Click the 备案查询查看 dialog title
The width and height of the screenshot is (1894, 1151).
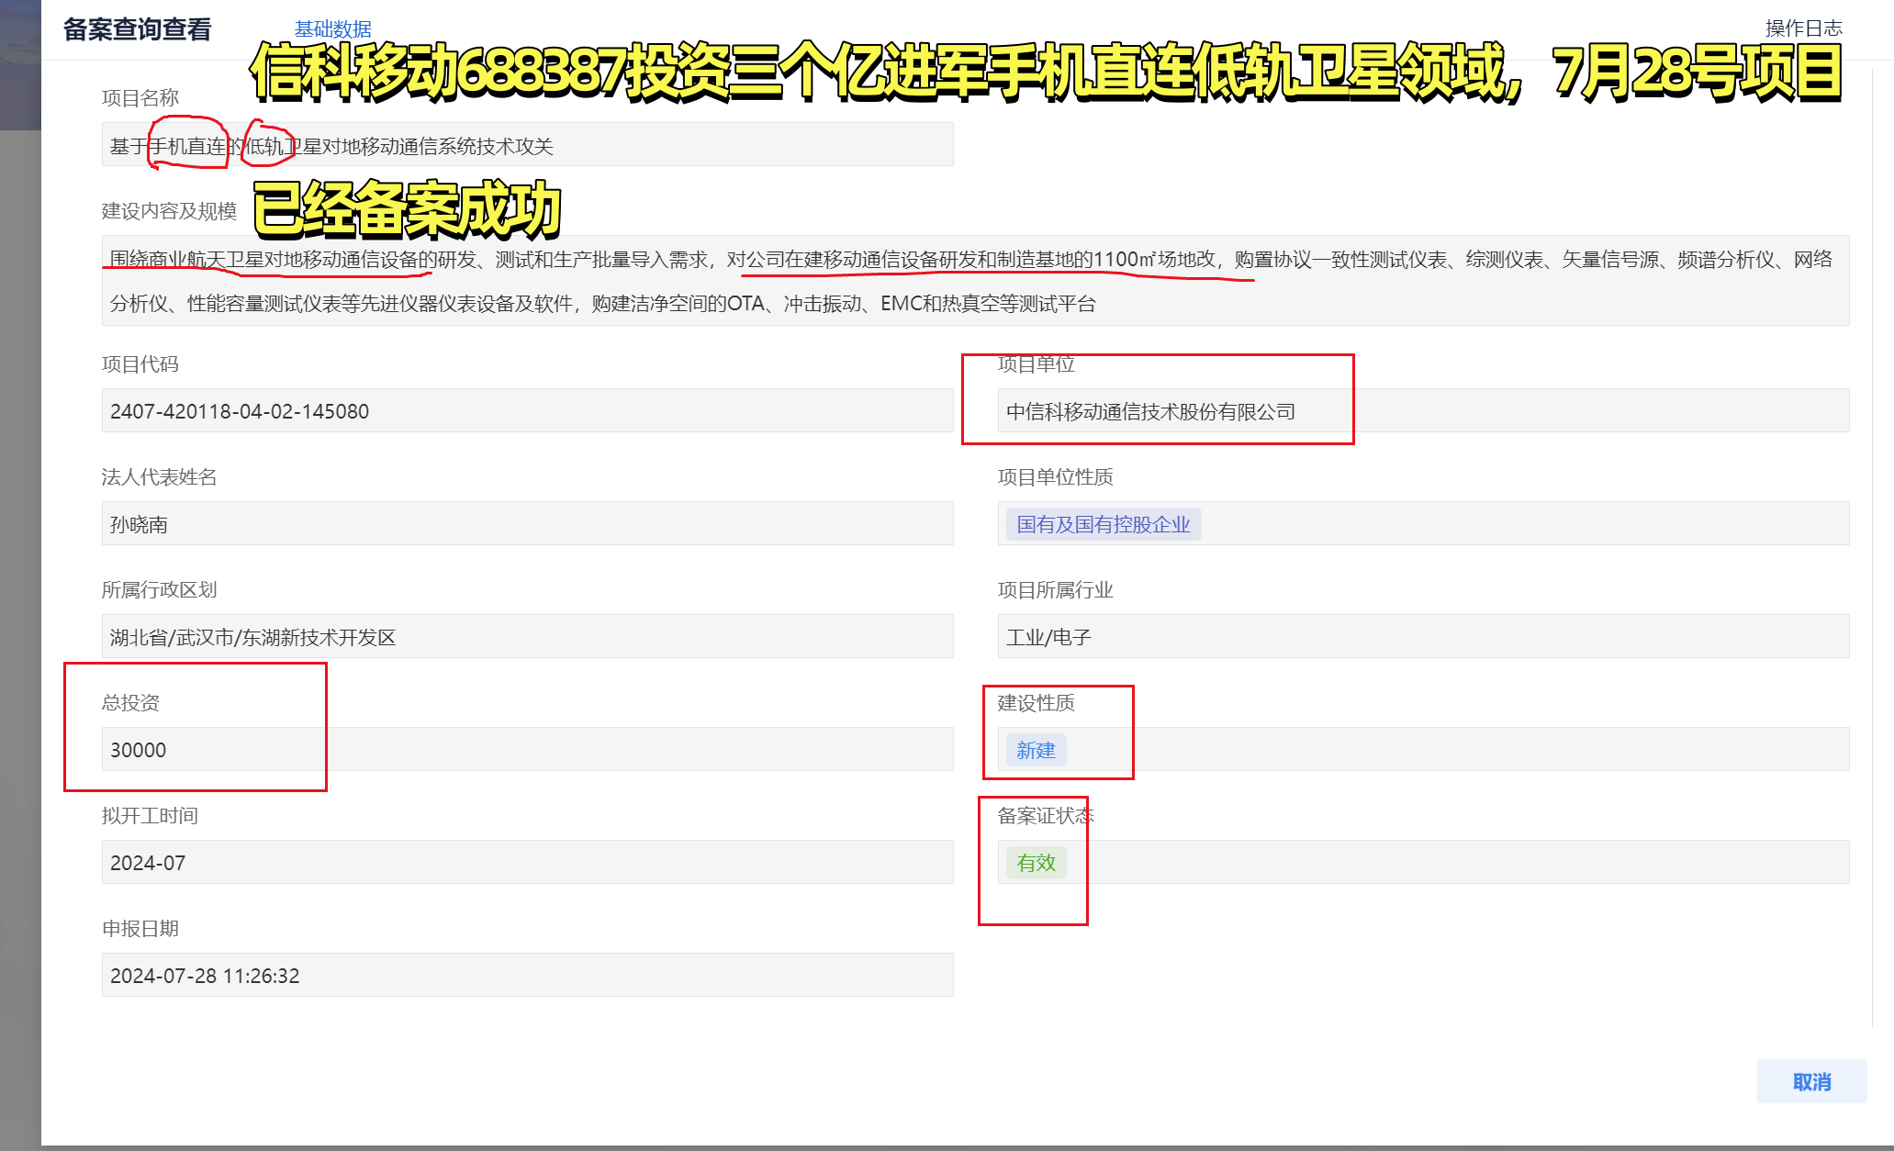pos(137,29)
